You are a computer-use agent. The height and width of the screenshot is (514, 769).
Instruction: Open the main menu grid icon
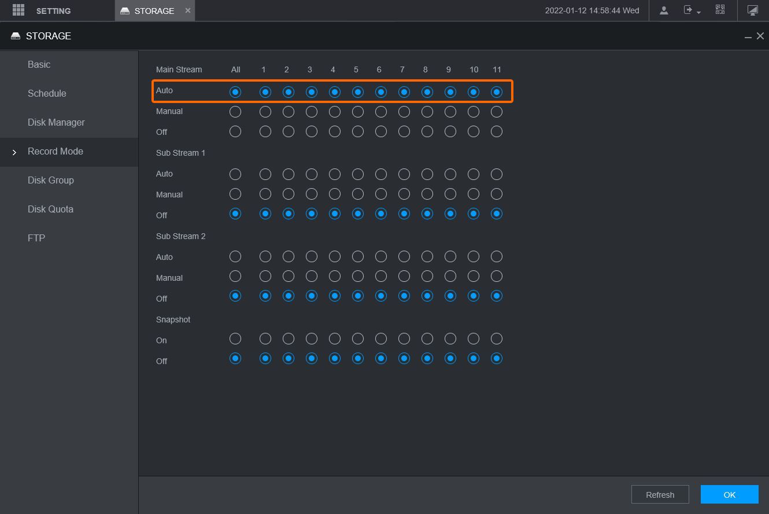click(19, 10)
